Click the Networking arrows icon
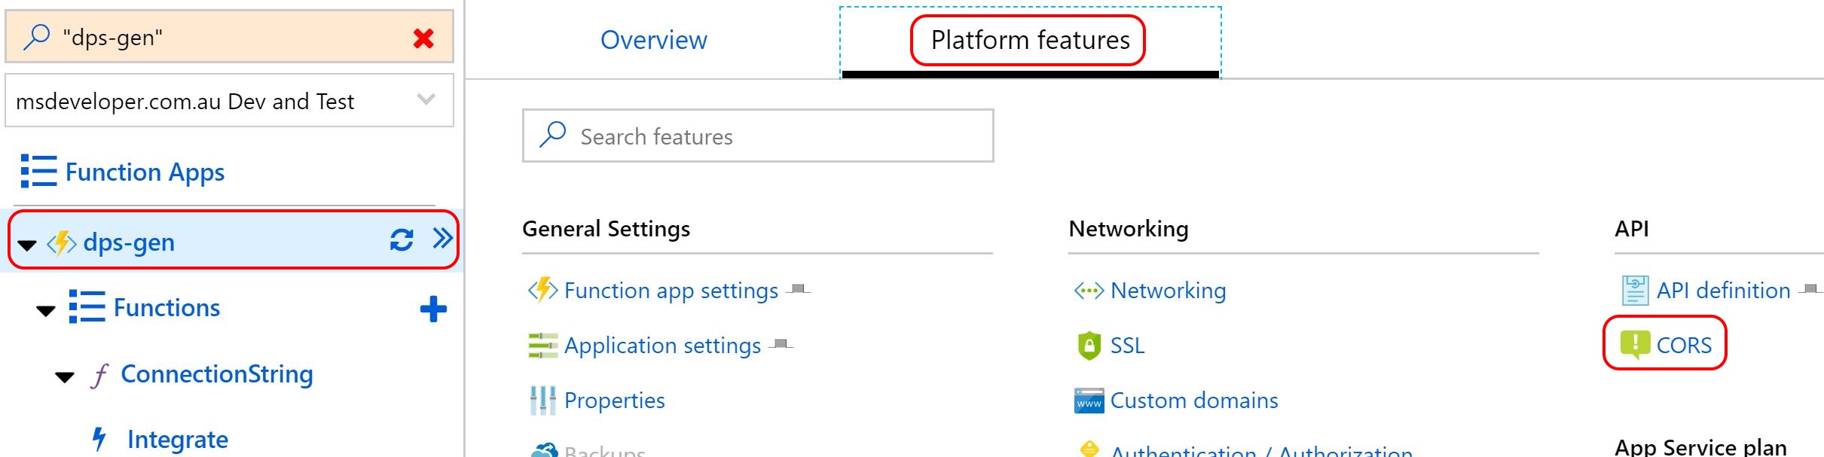 [1089, 290]
